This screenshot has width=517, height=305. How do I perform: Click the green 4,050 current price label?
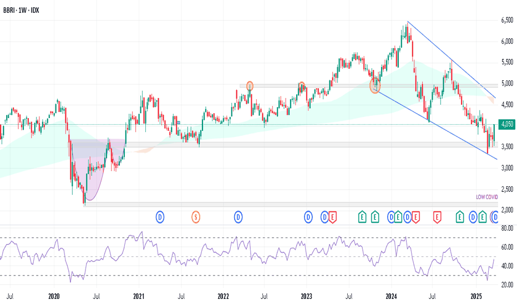[507, 124]
